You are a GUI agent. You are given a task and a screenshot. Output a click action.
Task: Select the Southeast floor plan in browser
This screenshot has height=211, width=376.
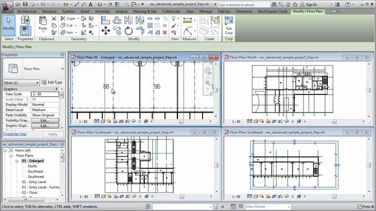tap(35, 171)
